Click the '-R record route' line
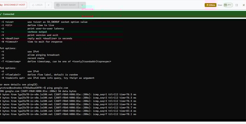This screenshot has height=124, width=246. coord(22,58)
